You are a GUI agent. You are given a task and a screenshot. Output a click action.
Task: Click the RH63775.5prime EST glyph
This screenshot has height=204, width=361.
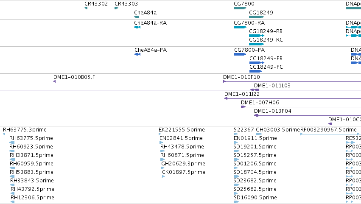click(12, 143)
